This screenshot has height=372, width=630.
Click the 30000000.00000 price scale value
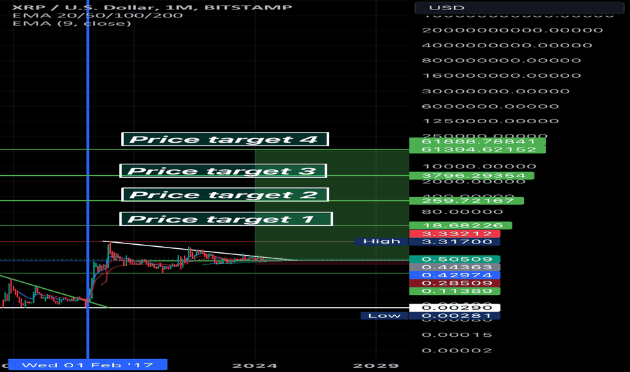pos(495,91)
